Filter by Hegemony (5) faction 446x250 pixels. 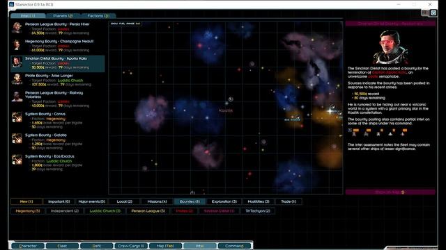28,211
